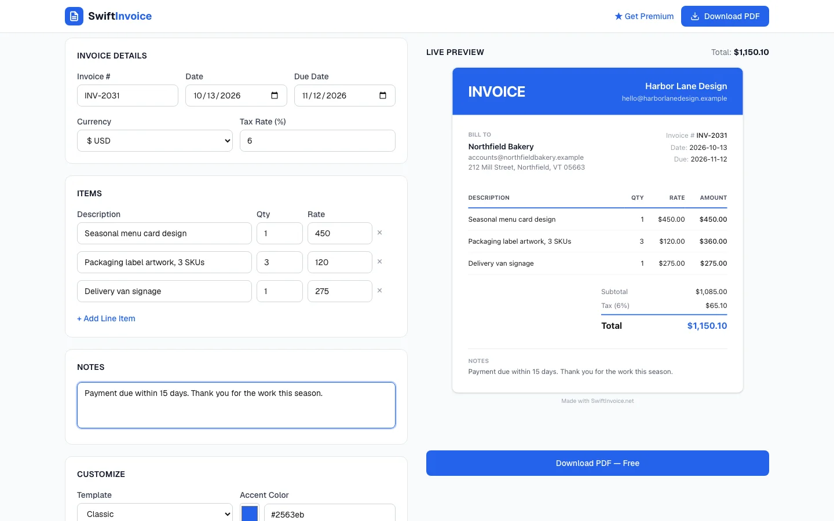Click inside the Notes text area
Image resolution: width=834 pixels, height=521 pixels.
point(236,405)
